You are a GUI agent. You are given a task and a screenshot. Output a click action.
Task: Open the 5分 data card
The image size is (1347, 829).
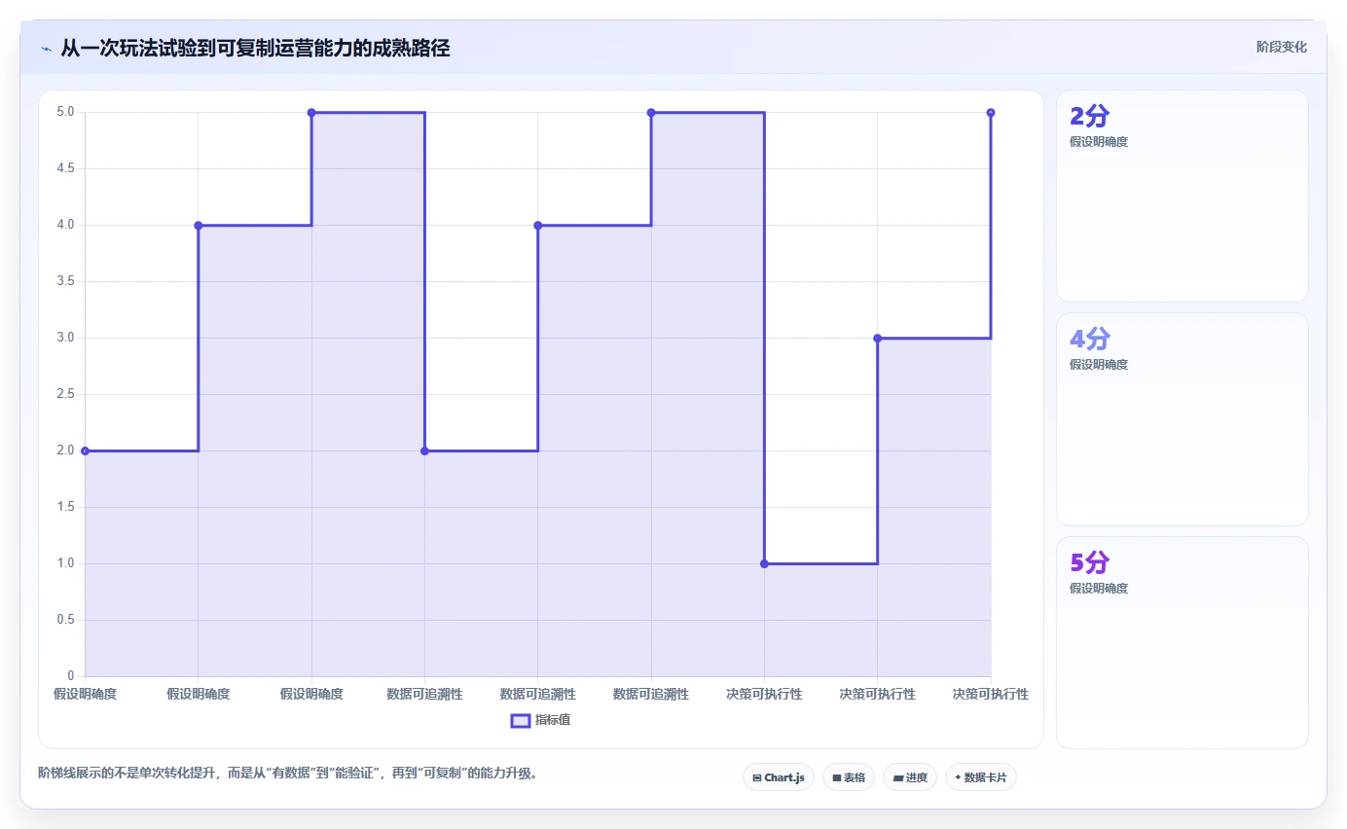[x=1182, y=642]
